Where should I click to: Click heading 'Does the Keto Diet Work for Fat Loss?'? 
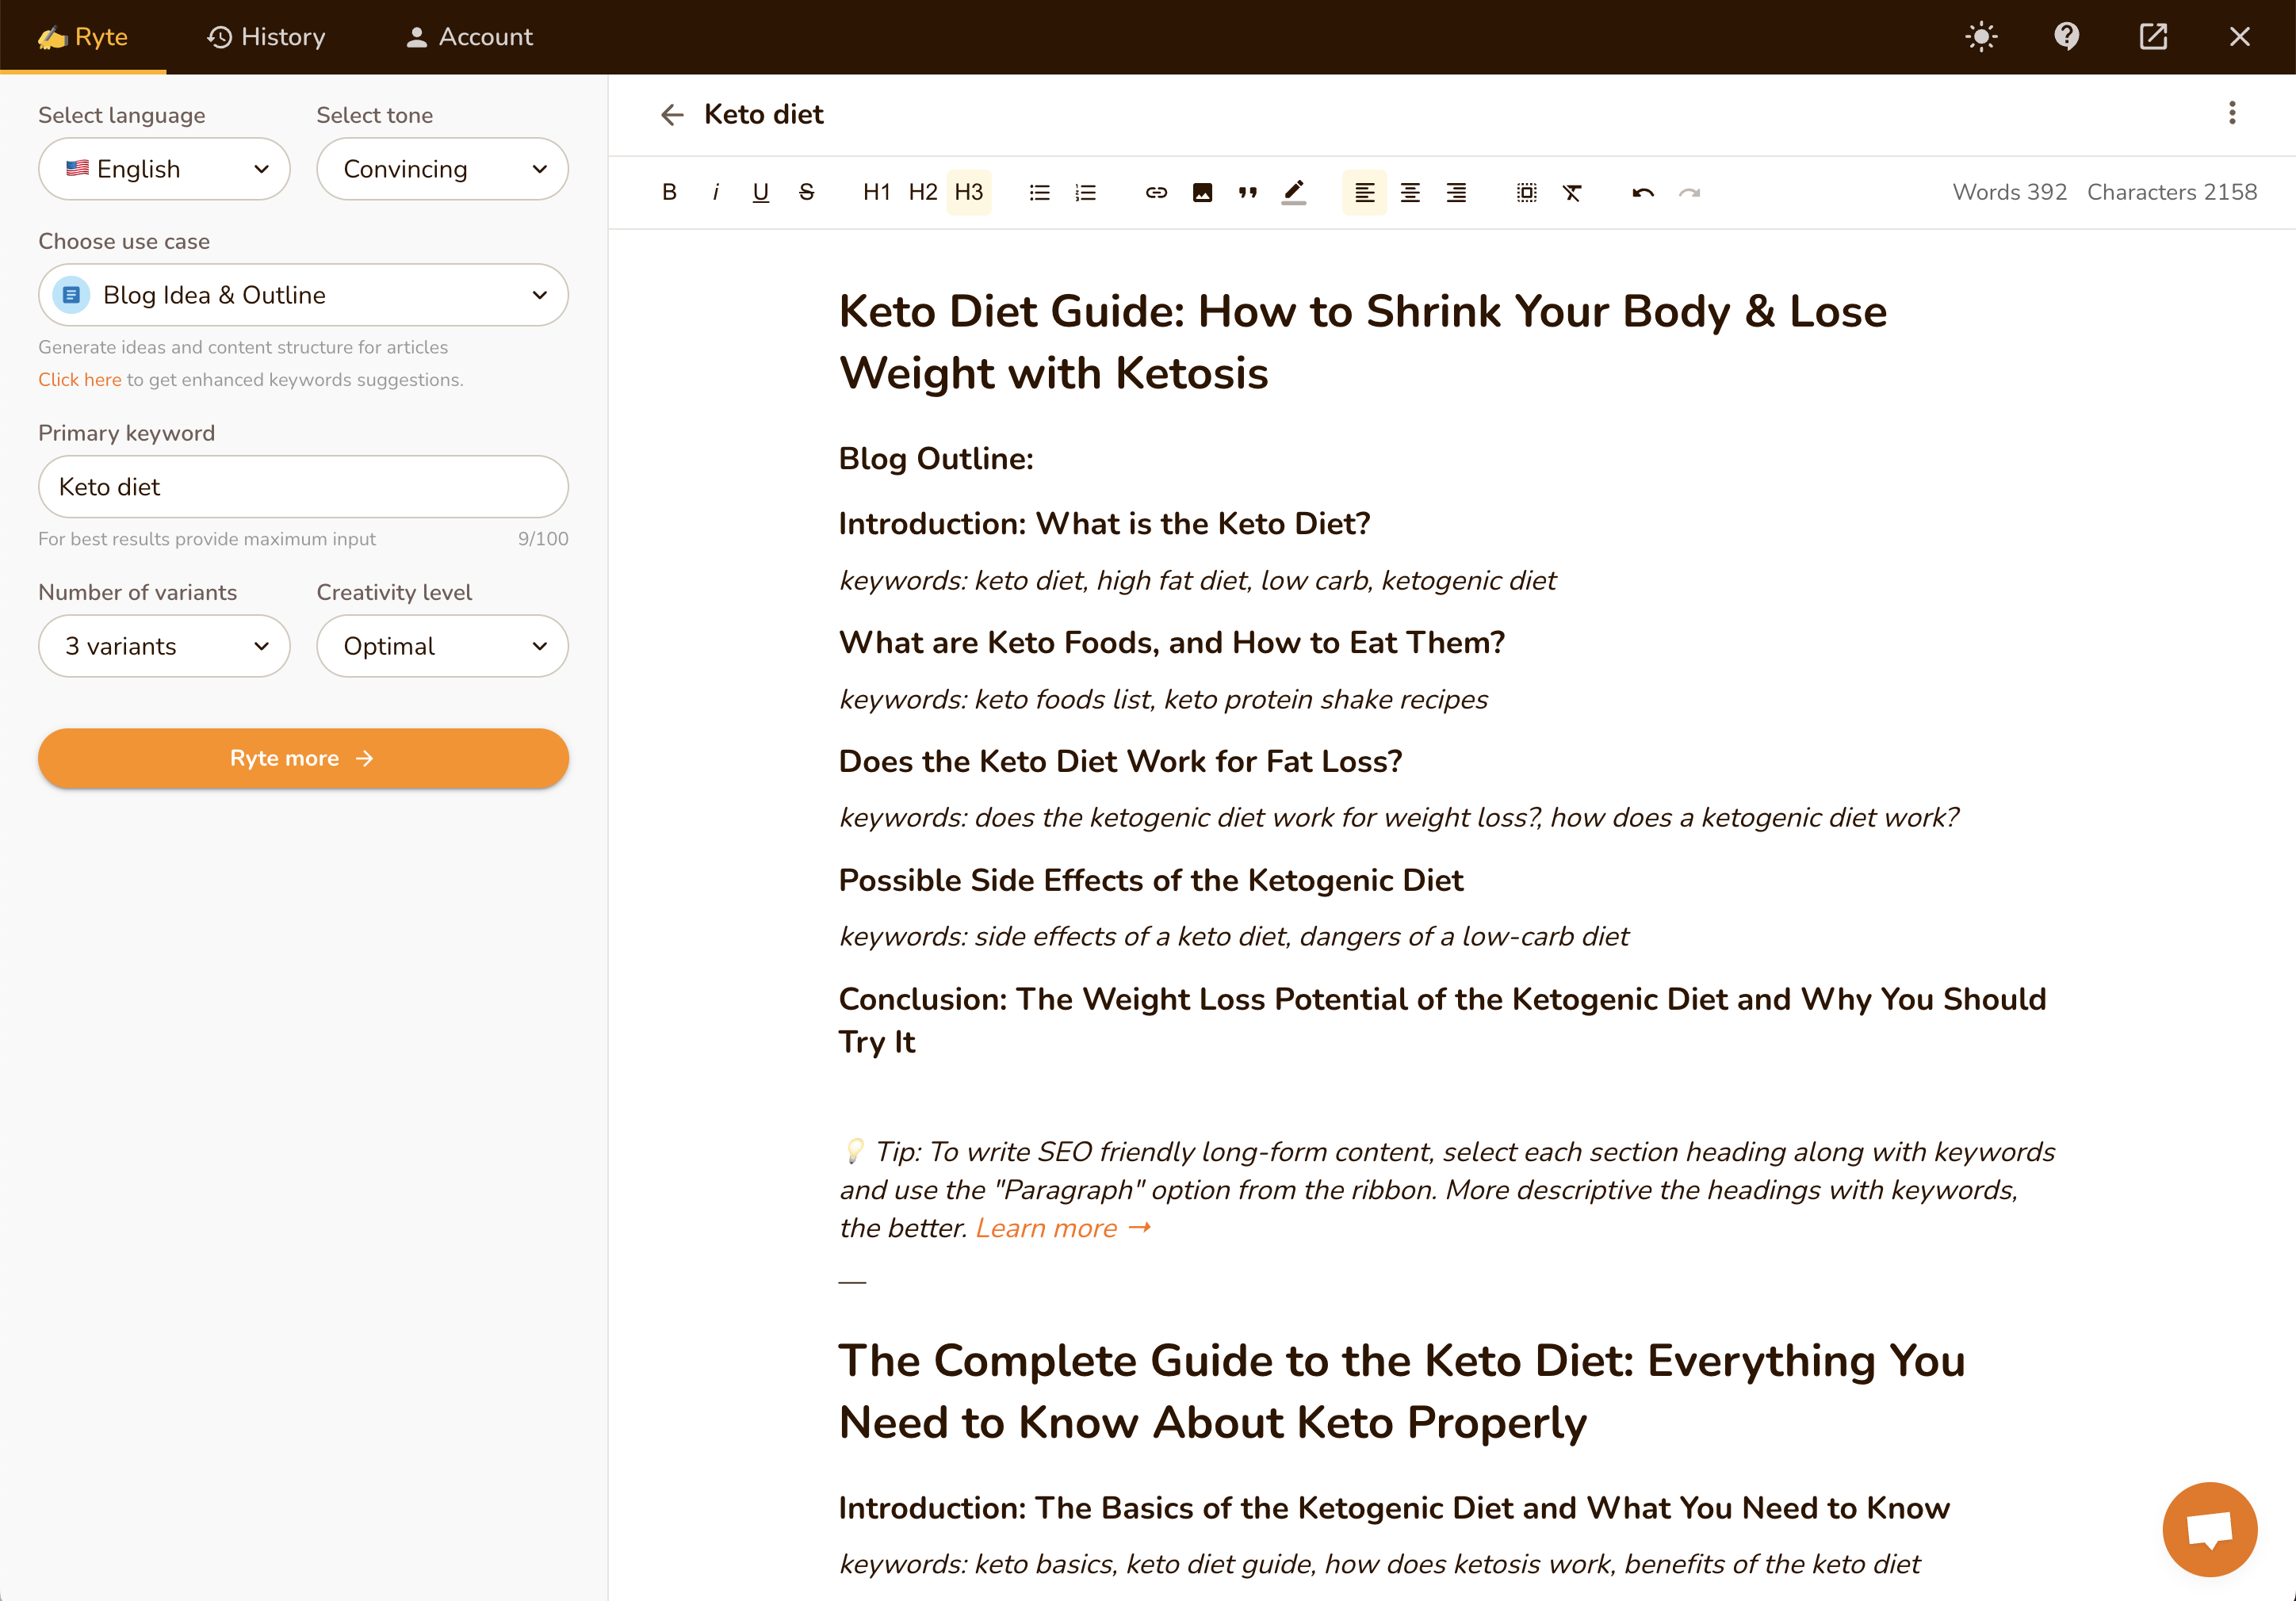(1120, 762)
